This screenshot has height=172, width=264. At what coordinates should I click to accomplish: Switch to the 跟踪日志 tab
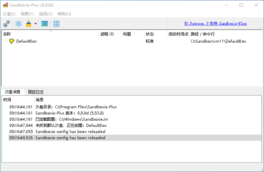[36, 92]
